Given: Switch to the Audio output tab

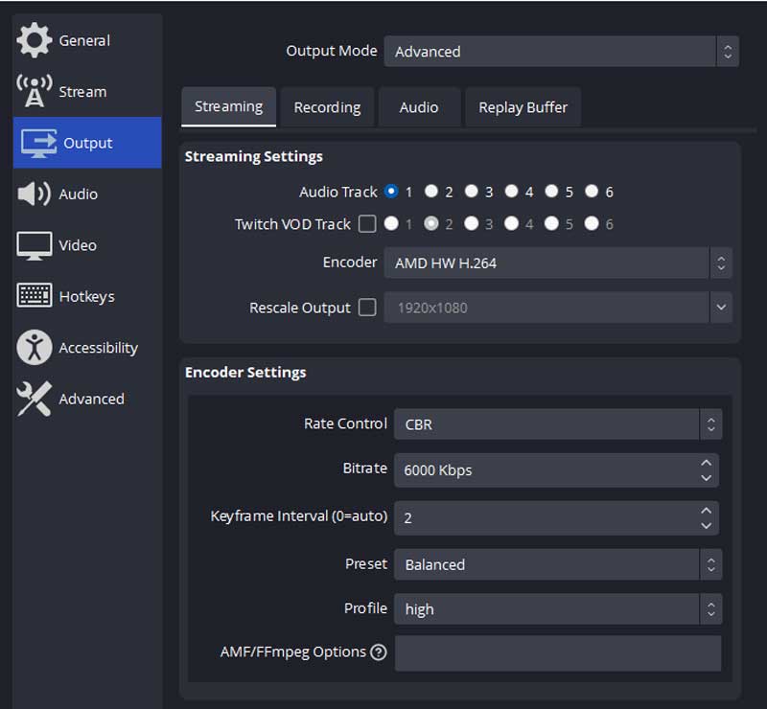Looking at the screenshot, I should click(x=419, y=107).
